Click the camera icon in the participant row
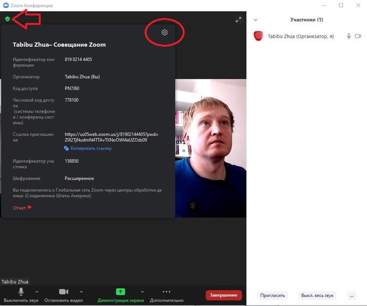The image size is (367, 306). [x=358, y=36]
